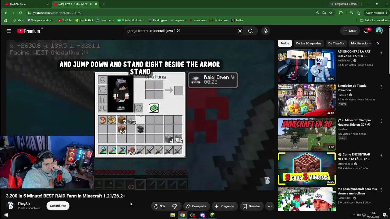Open the Twitter bookmark
The width and height of the screenshot is (390, 219).
point(237,20)
